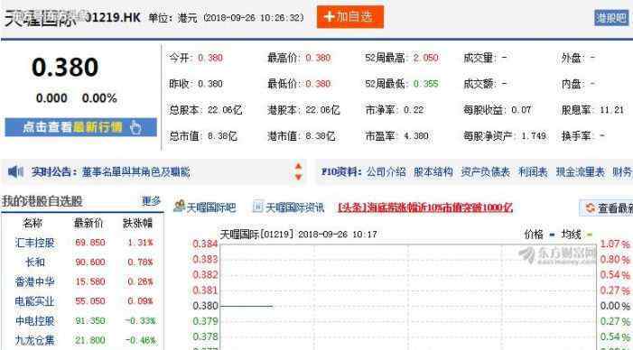This screenshot has width=633, height=350.
Task: Click the 天曜国际吧 forum icon
Action: coord(179,207)
